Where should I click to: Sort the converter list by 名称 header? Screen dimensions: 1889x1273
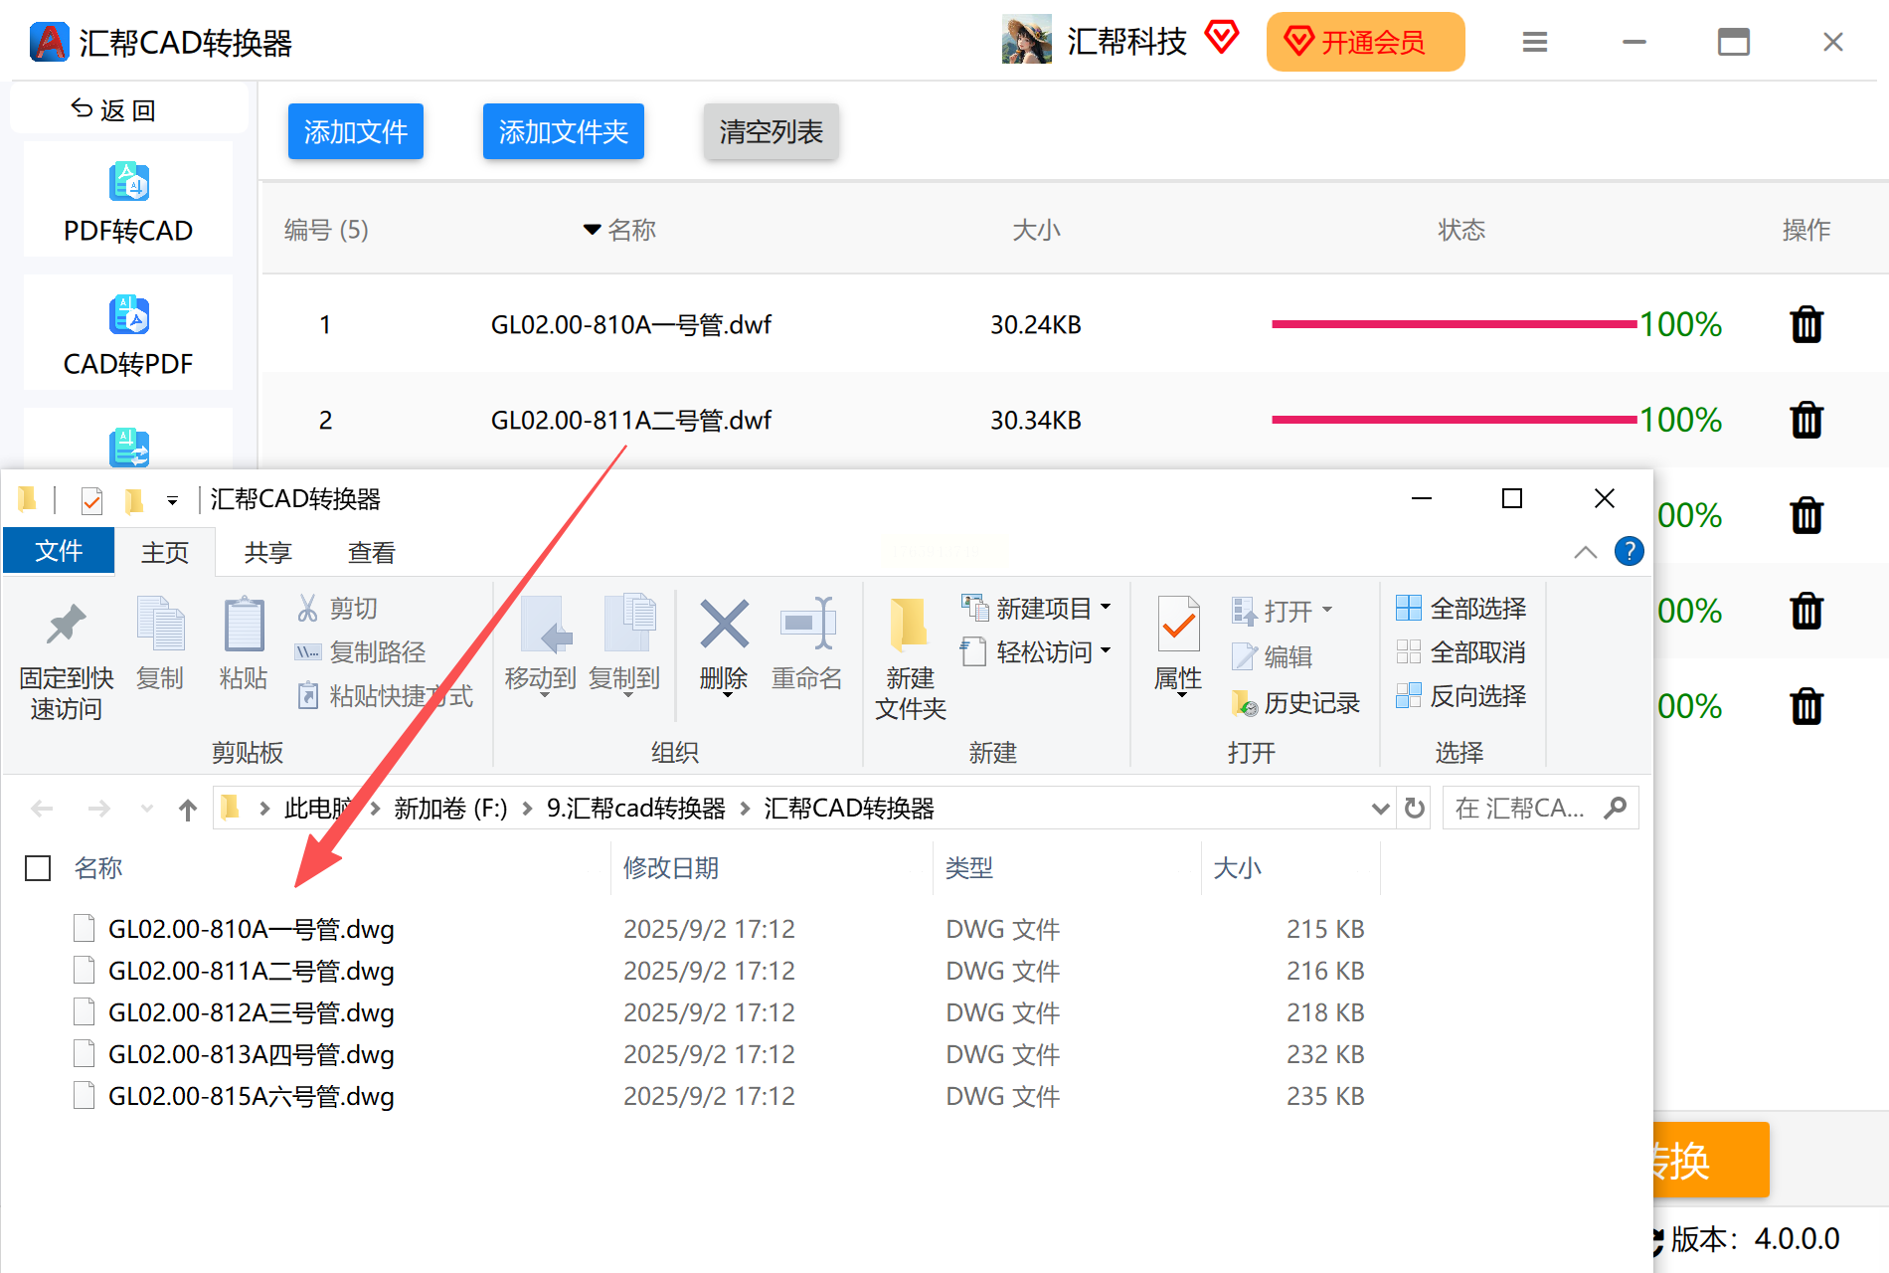(x=631, y=230)
